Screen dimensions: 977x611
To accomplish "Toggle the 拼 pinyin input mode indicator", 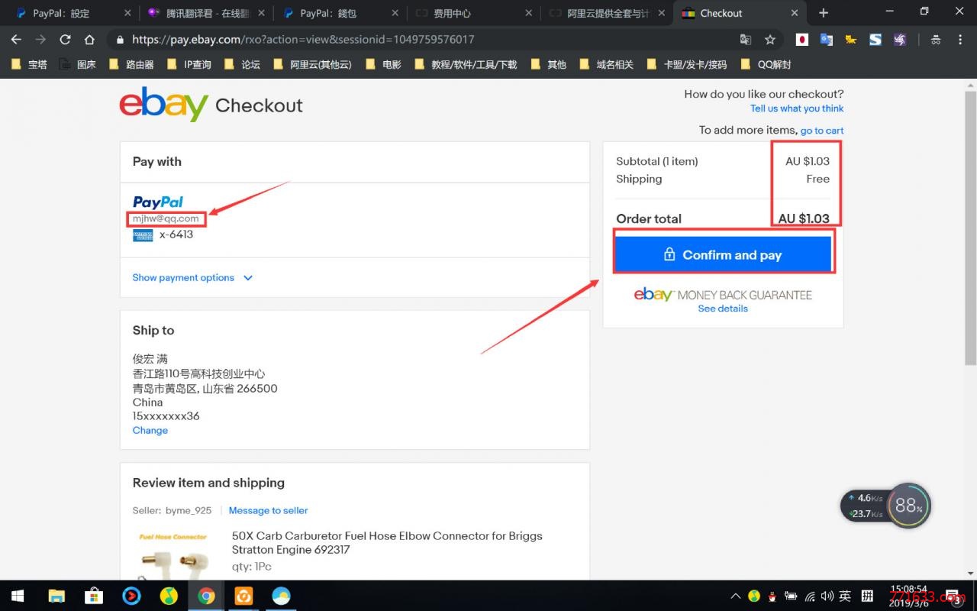I will coord(867,596).
